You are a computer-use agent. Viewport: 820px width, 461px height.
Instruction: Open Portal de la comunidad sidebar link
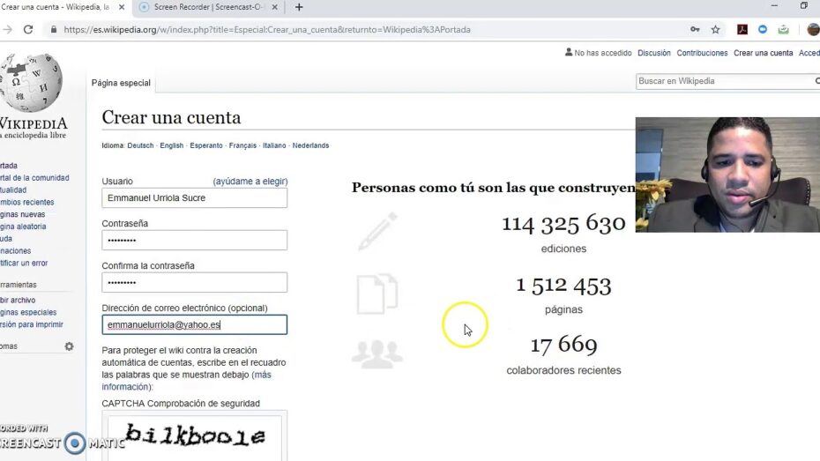click(34, 178)
